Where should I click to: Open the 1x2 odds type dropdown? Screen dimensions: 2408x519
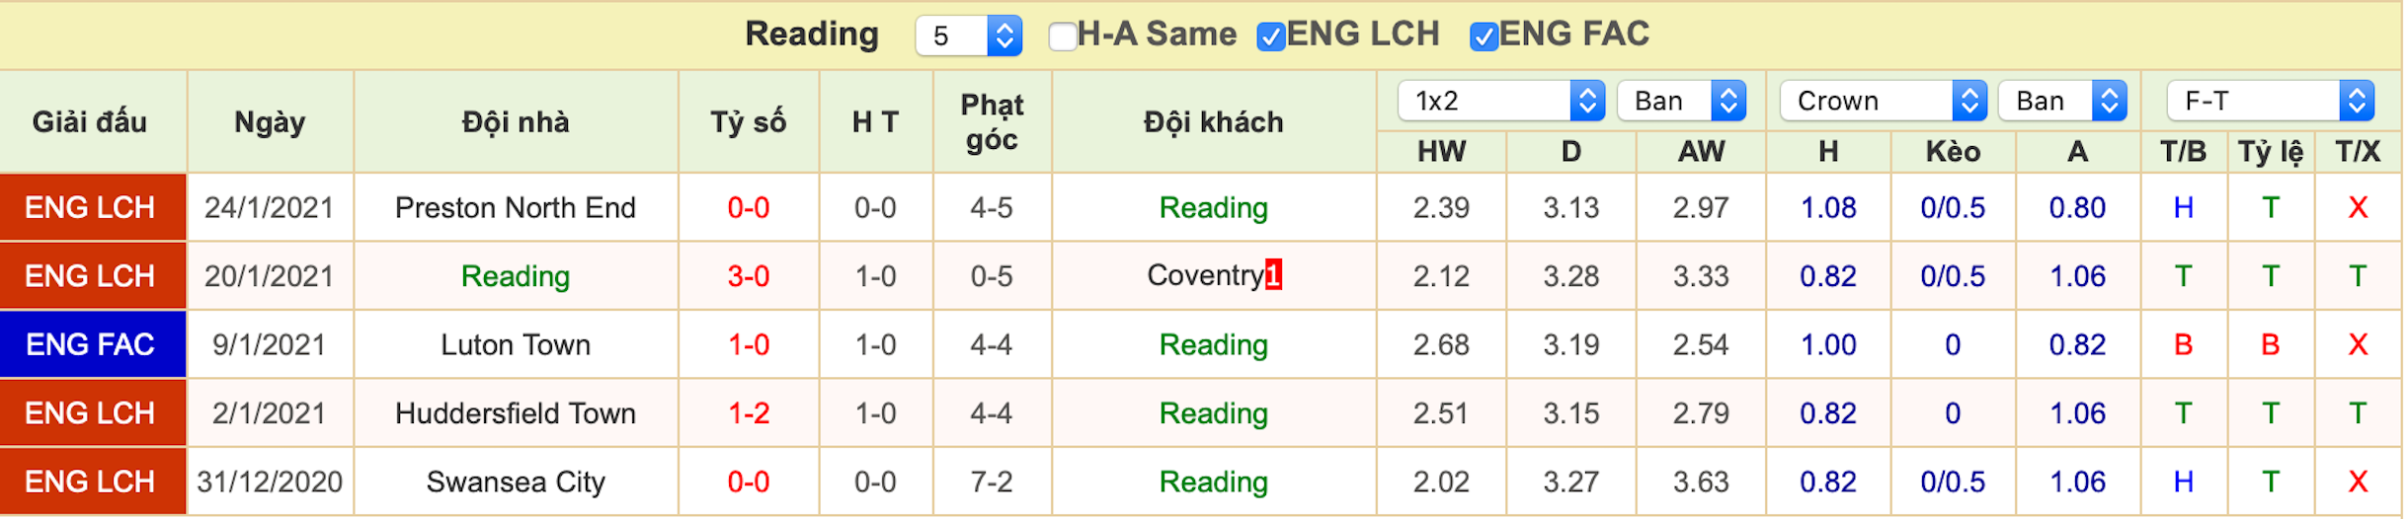click(1501, 101)
